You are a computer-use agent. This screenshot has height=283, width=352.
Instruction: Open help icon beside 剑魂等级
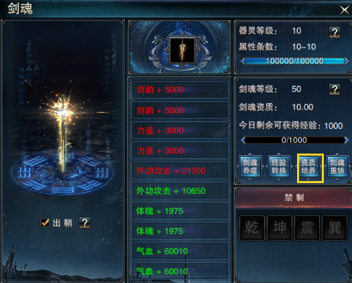[x=335, y=89]
